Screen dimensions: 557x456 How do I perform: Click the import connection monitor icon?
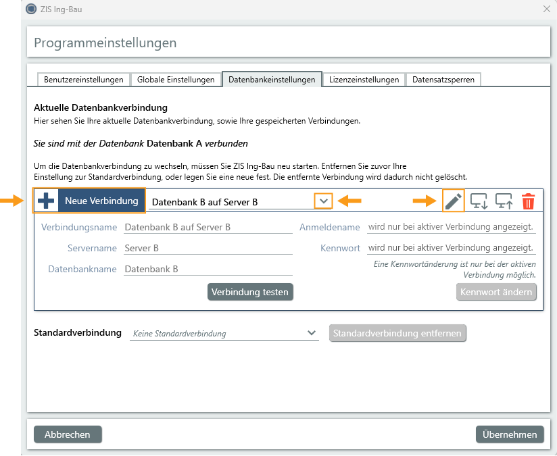click(x=479, y=201)
